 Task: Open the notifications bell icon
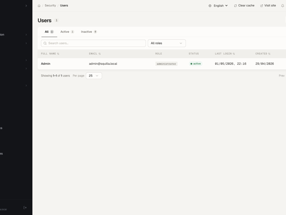[x=282, y=6]
